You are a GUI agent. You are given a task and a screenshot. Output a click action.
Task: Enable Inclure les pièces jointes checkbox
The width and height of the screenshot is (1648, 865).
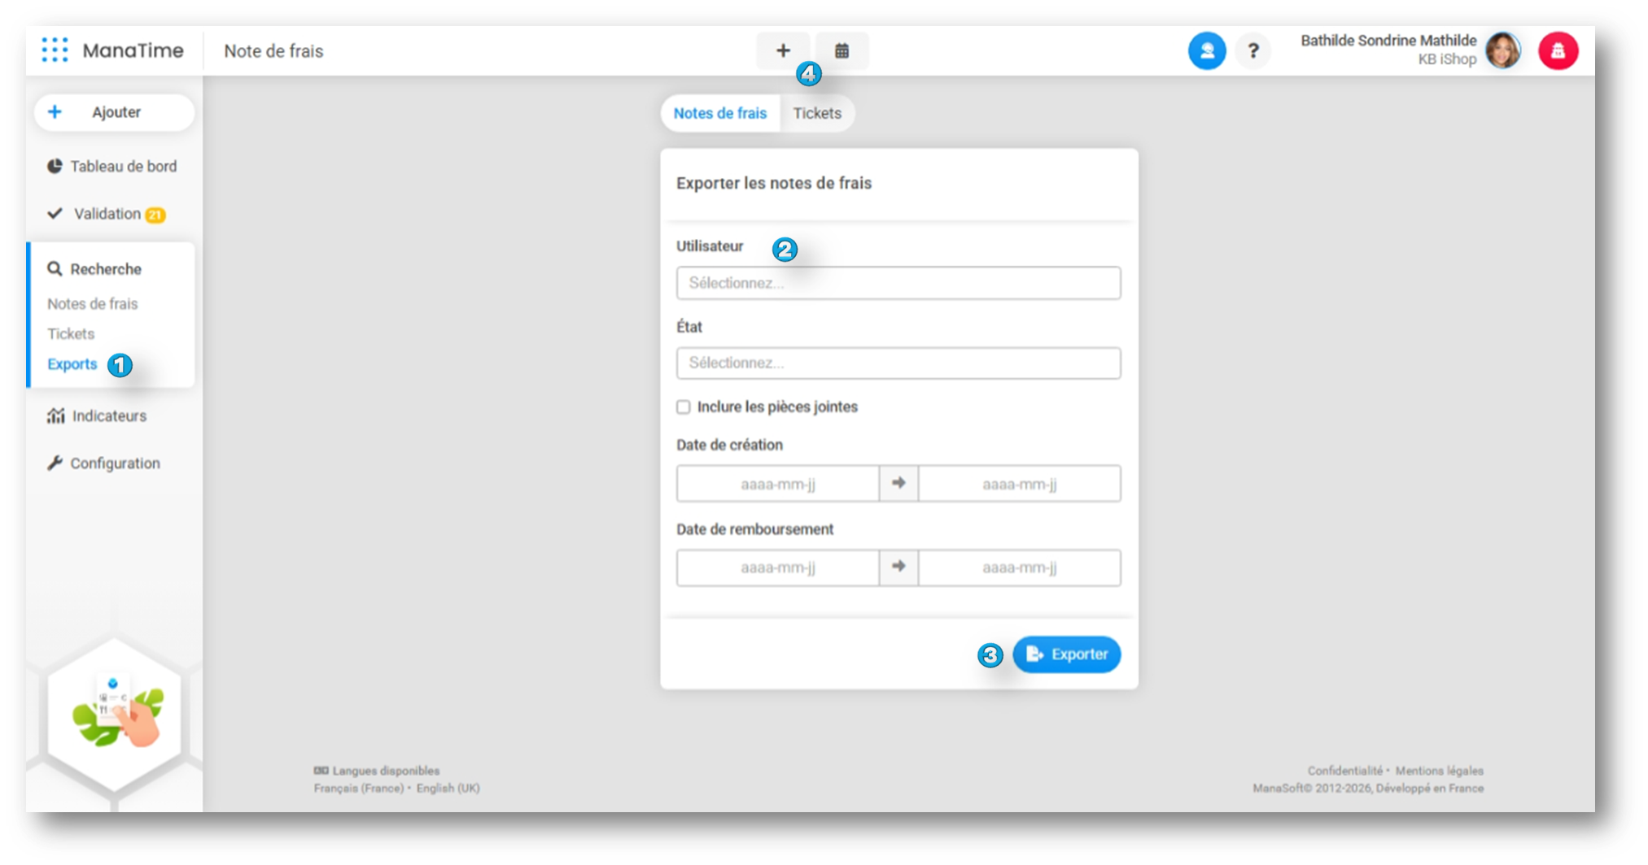click(684, 407)
